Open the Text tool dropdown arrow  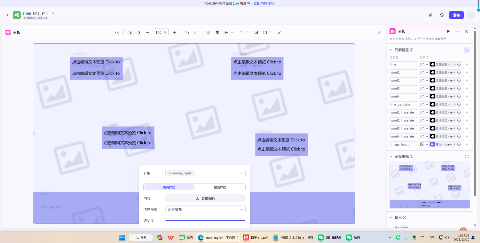tap(247, 32)
